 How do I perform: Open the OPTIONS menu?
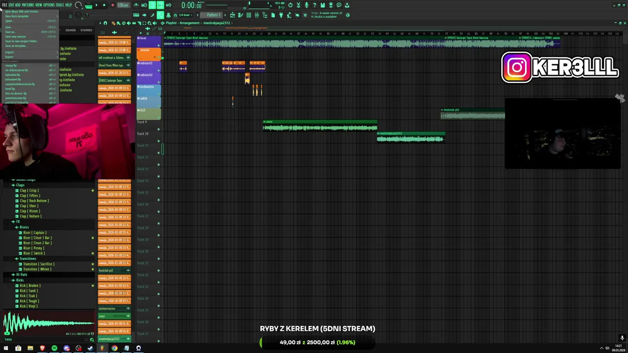click(49, 5)
